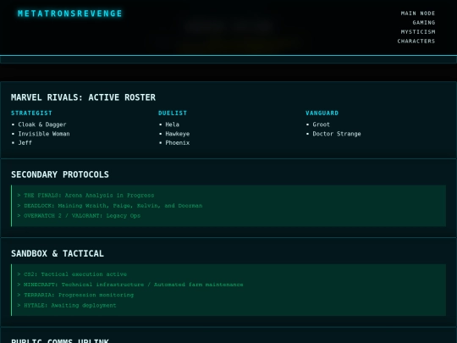The height and width of the screenshot is (343, 457).
Task: Click the Sandbox & Tactical heading
Action: coord(58,254)
